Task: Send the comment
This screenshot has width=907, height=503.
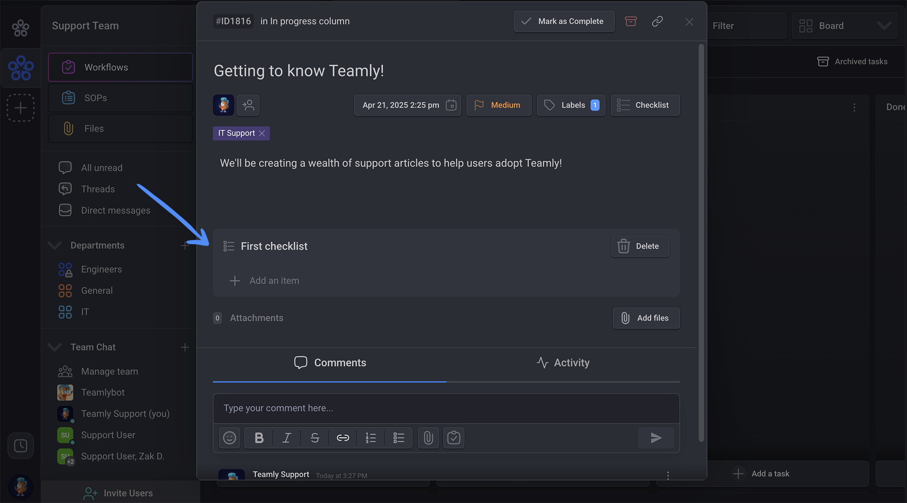Action: [656, 438]
